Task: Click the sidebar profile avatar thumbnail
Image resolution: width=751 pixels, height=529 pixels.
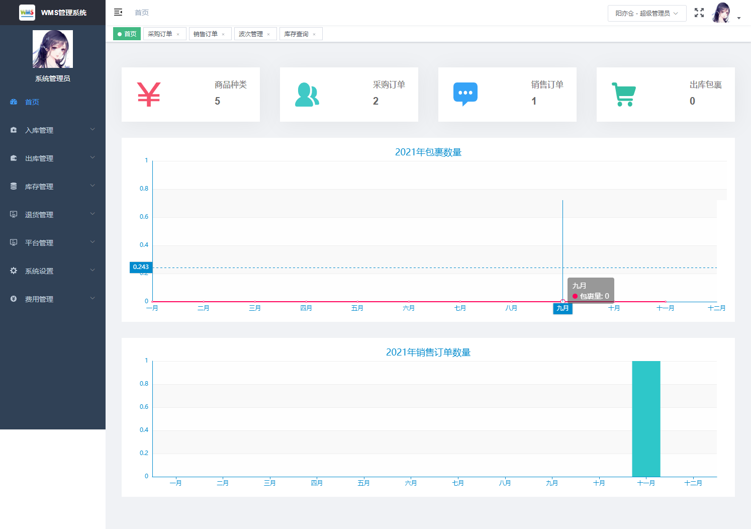Action: pyautogui.click(x=53, y=49)
